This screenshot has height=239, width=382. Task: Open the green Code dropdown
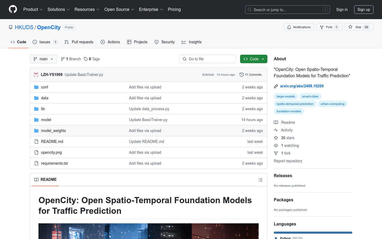click(253, 59)
